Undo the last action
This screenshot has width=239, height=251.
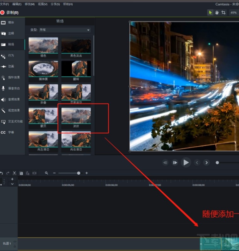click(x=2, y=173)
